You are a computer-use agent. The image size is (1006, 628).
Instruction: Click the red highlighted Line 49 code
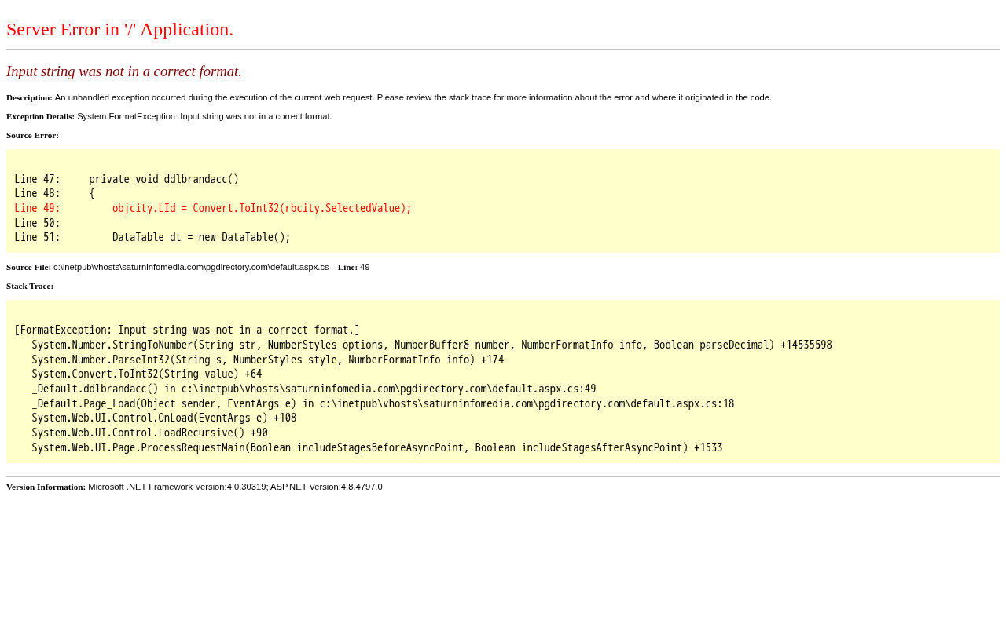pos(213,209)
